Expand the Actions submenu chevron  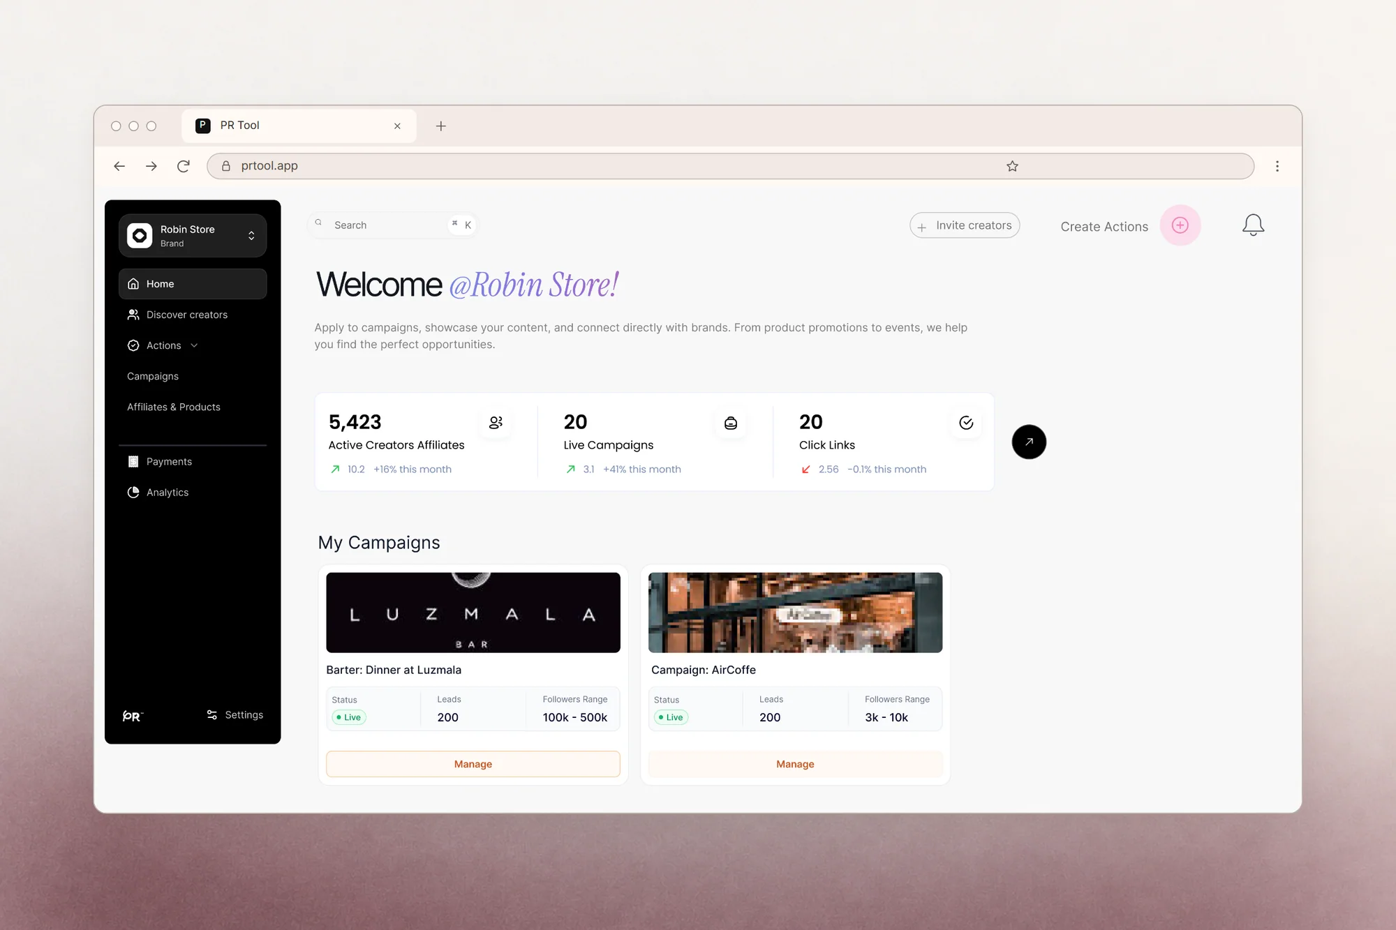click(x=194, y=345)
